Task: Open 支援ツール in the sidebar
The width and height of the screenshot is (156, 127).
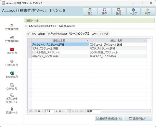Action: coord(12,110)
